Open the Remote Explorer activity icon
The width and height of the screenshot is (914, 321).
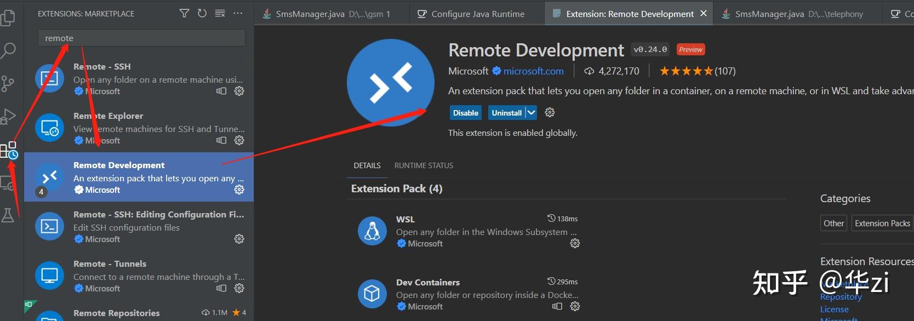(8, 183)
